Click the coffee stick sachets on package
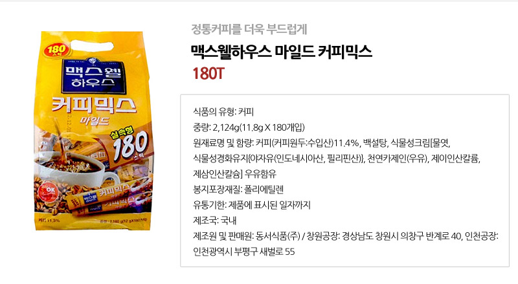 coord(109,197)
